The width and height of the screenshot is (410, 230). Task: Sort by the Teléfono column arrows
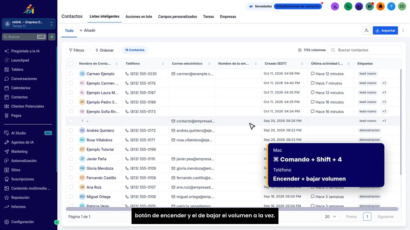[163, 64]
